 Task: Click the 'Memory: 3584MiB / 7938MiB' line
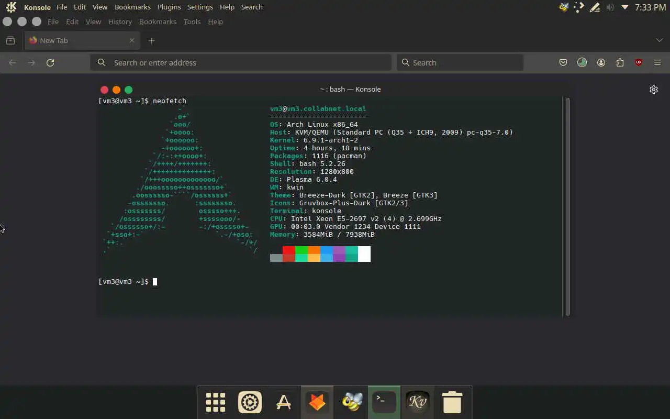point(322,234)
